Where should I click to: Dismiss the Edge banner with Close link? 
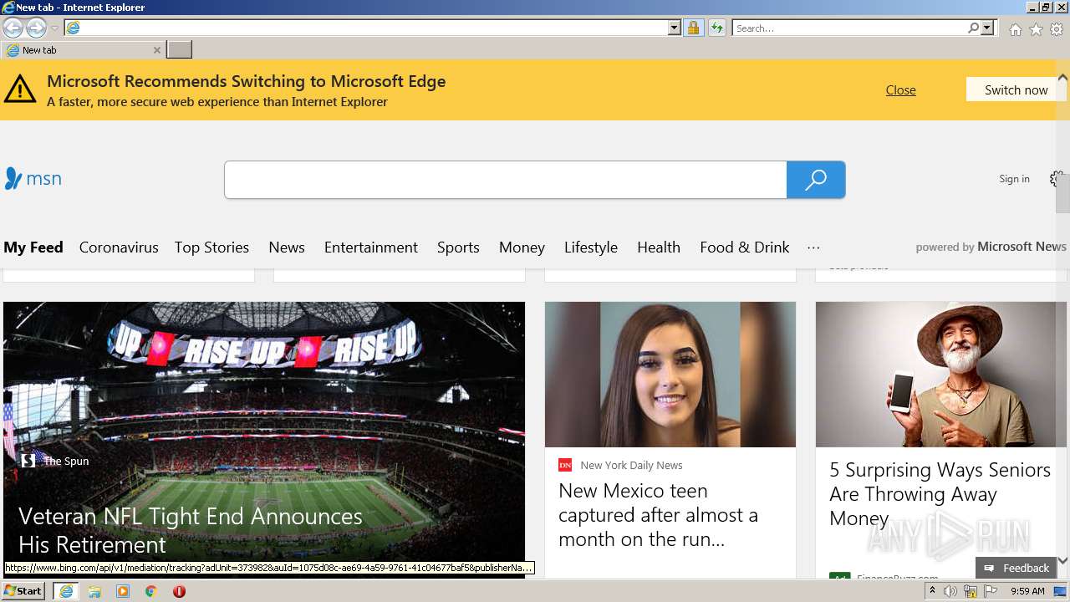tap(900, 89)
